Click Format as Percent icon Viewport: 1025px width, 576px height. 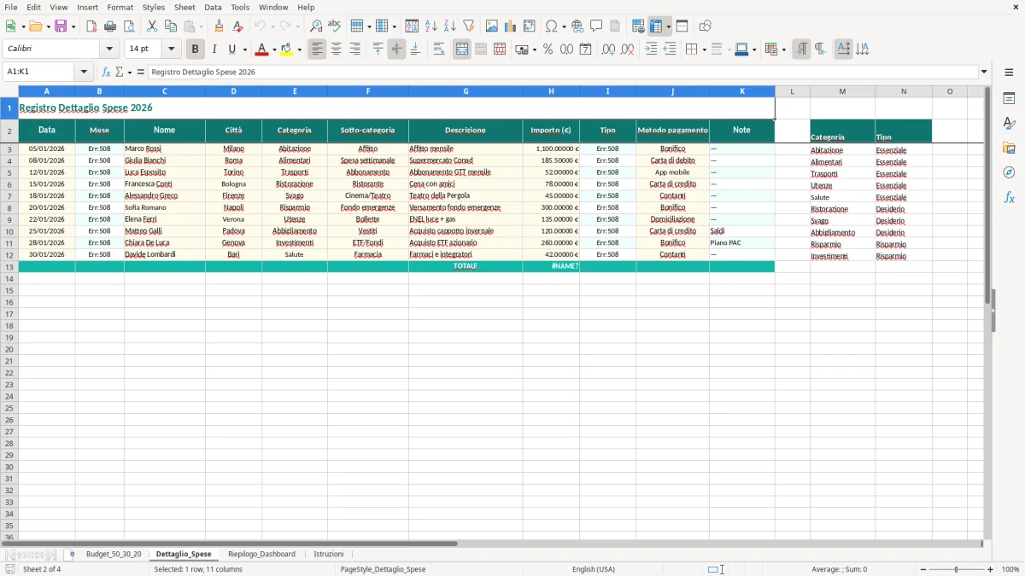tap(548, 49)
